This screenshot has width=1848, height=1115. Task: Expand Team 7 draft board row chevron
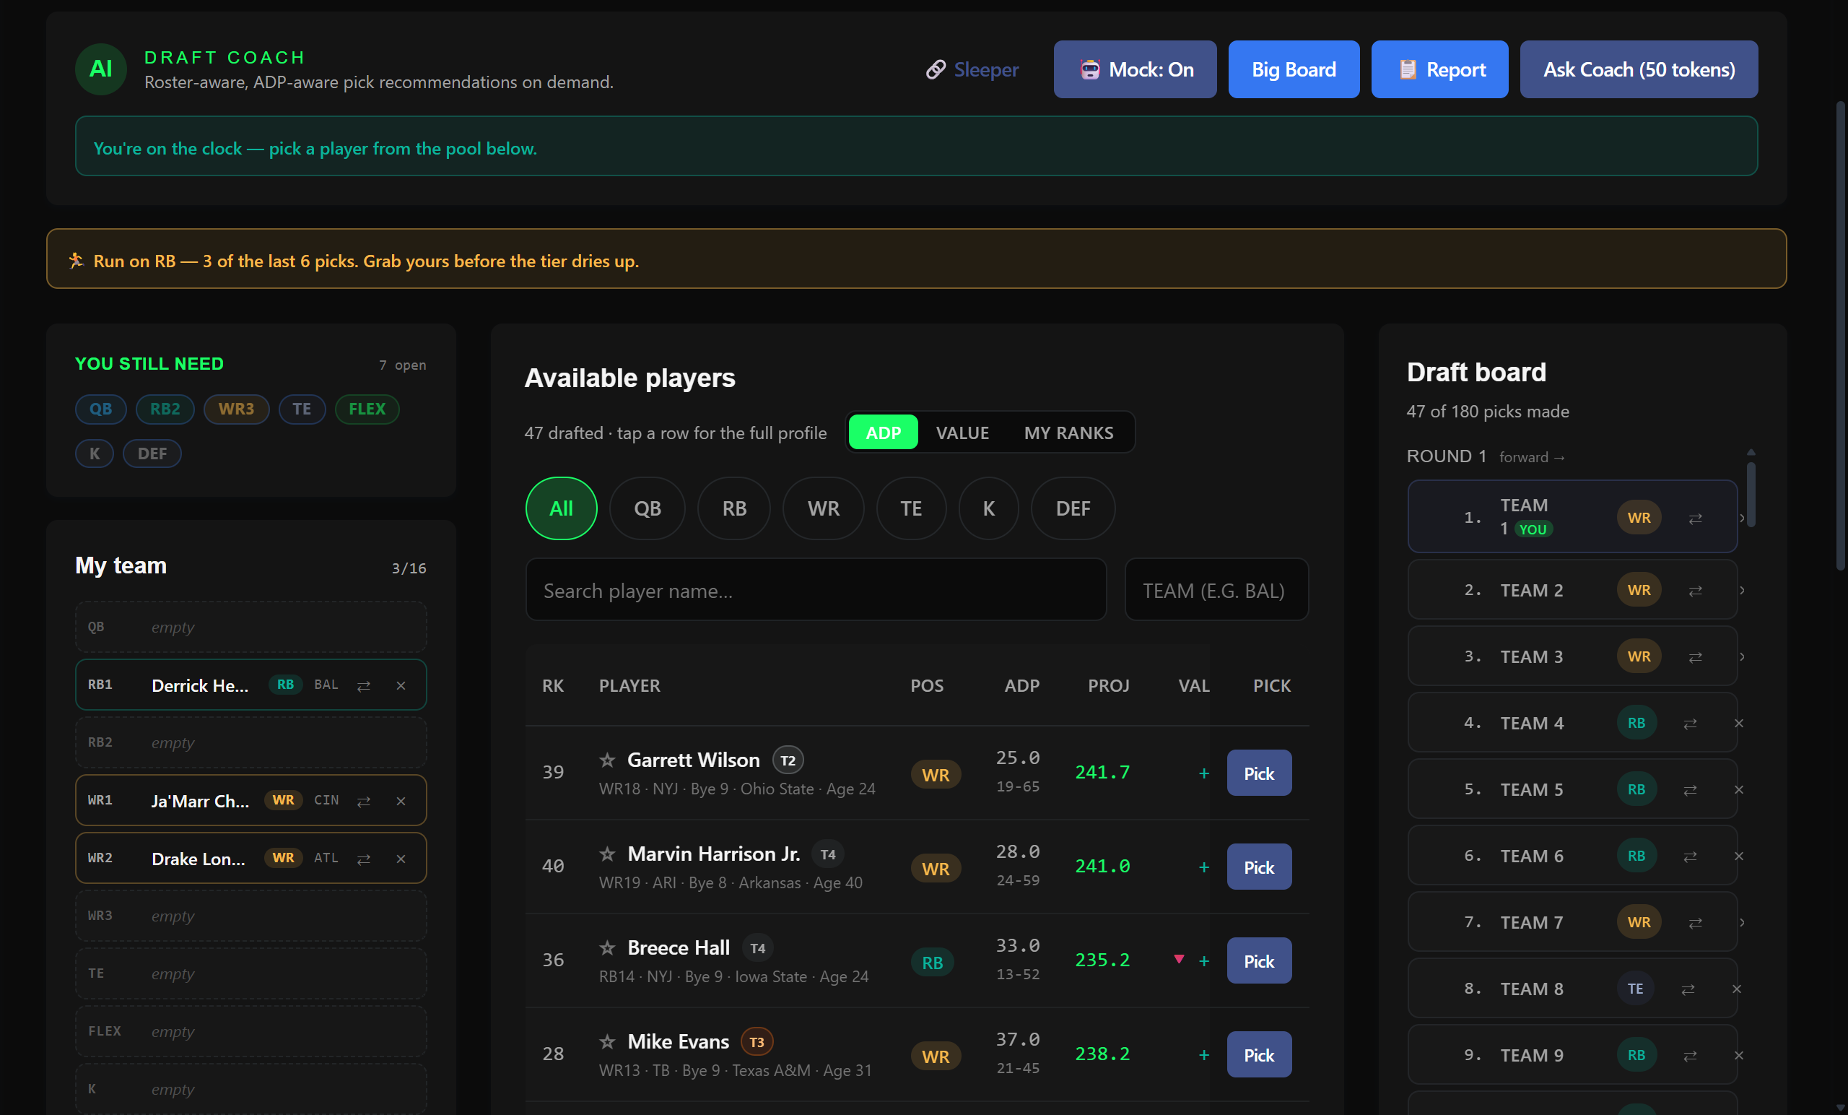pos(1741,922)
